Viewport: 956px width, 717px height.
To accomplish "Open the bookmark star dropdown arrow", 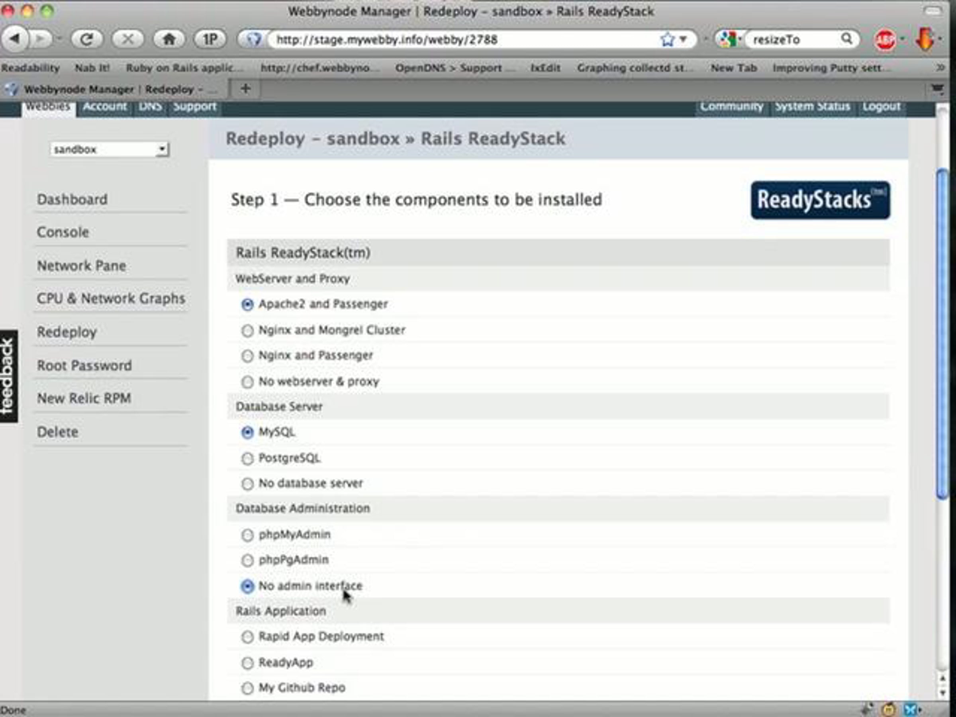I will 684,39.
